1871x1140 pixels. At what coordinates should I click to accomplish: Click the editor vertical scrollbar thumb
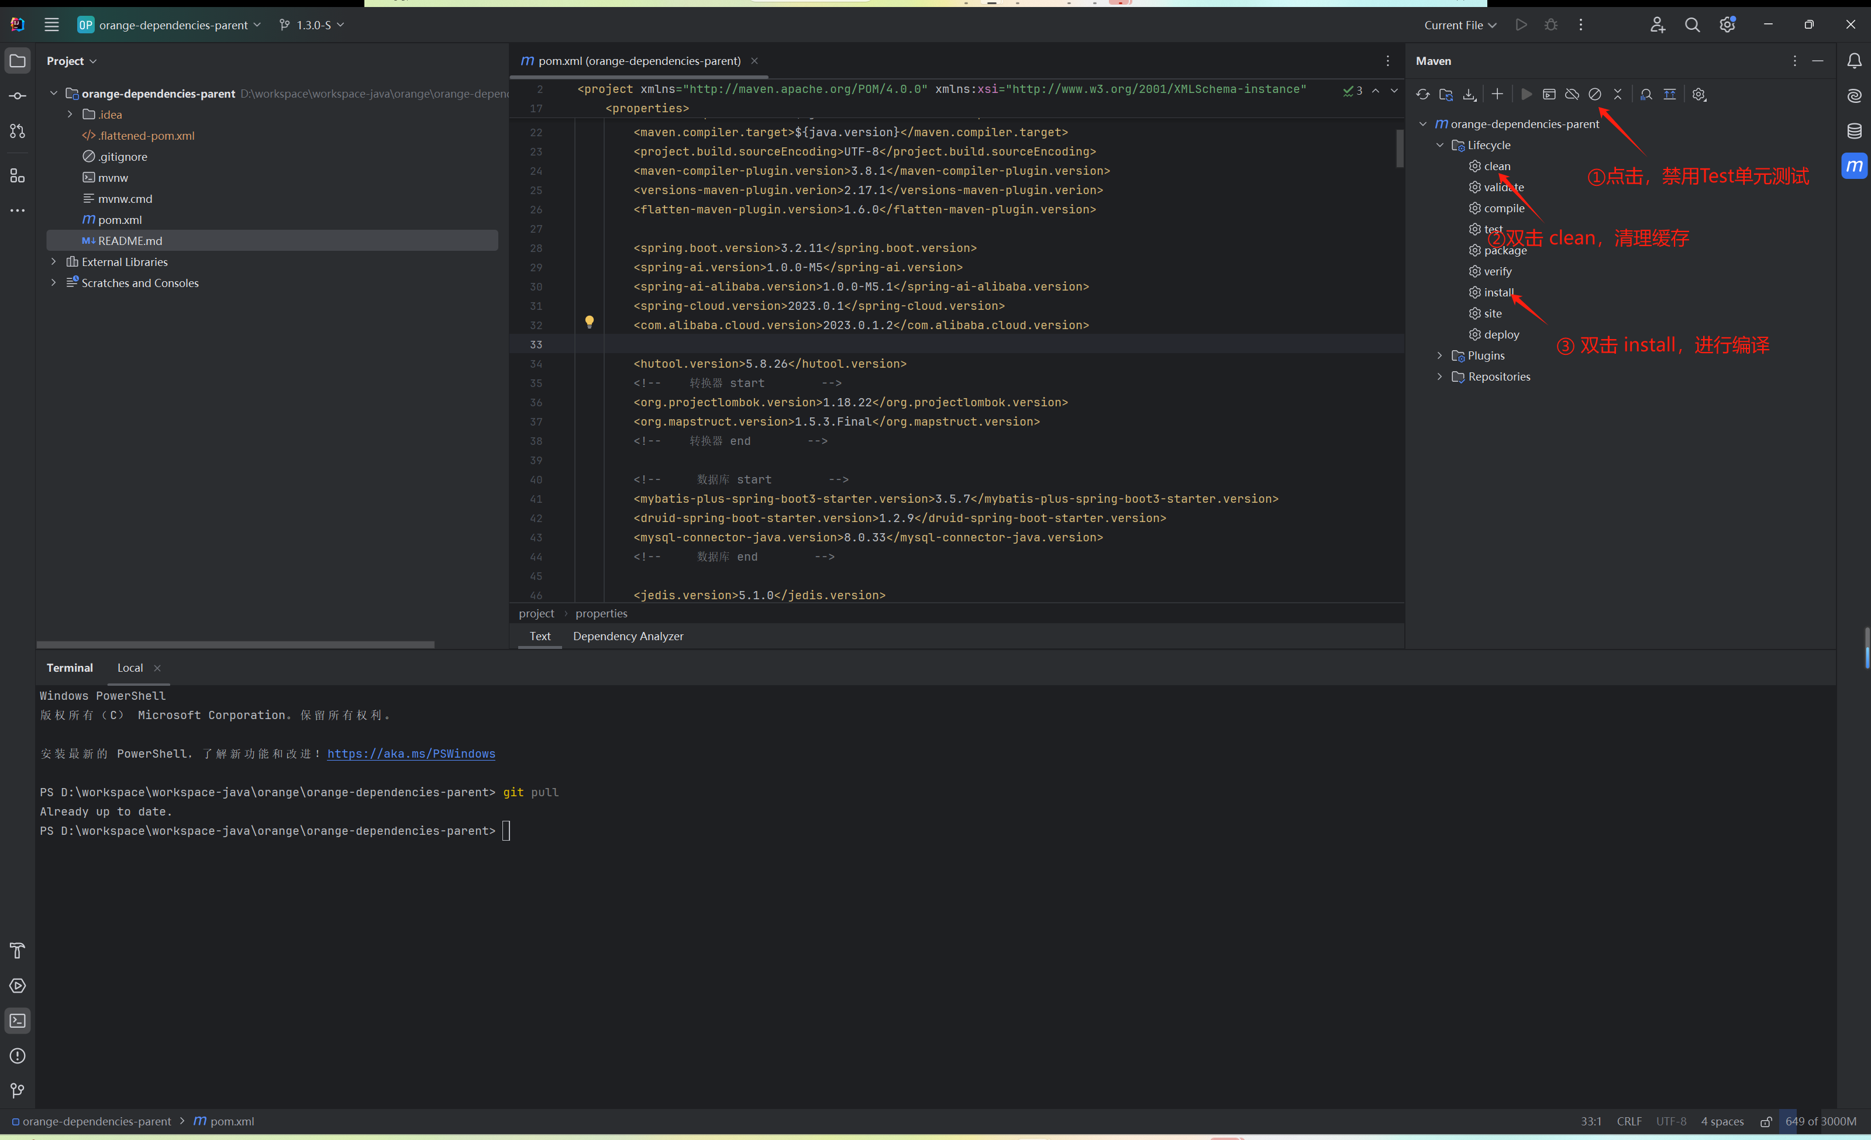tap(1400, 148)
